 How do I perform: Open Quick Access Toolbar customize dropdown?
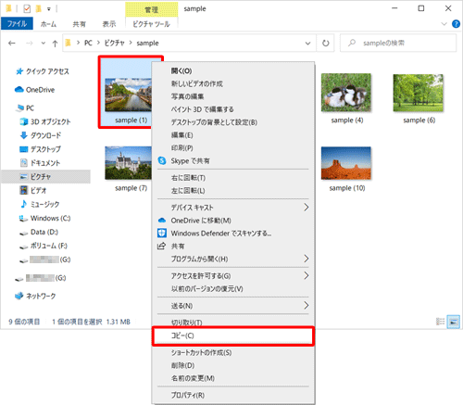49,9
